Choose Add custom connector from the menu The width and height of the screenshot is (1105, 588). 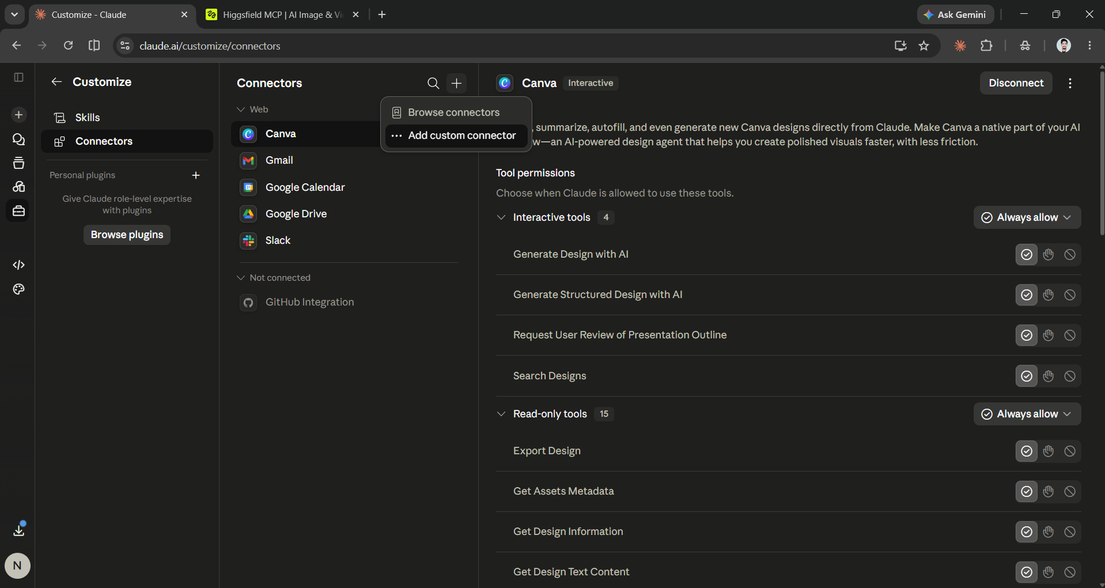[x=456, y=135]
